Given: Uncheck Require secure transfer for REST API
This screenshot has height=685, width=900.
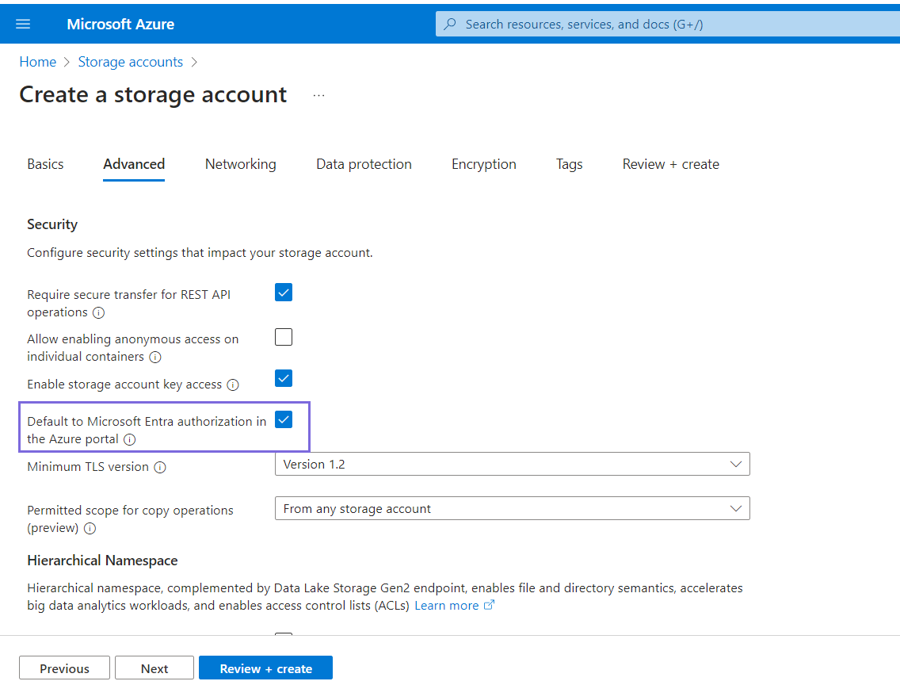Looking at the screenshot, I should pos(284,293).
